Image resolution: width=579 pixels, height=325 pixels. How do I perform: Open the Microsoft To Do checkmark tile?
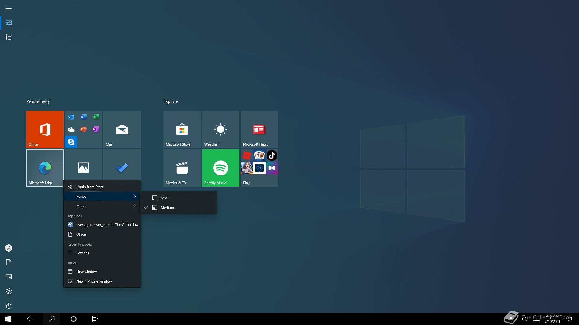[122, 165]
